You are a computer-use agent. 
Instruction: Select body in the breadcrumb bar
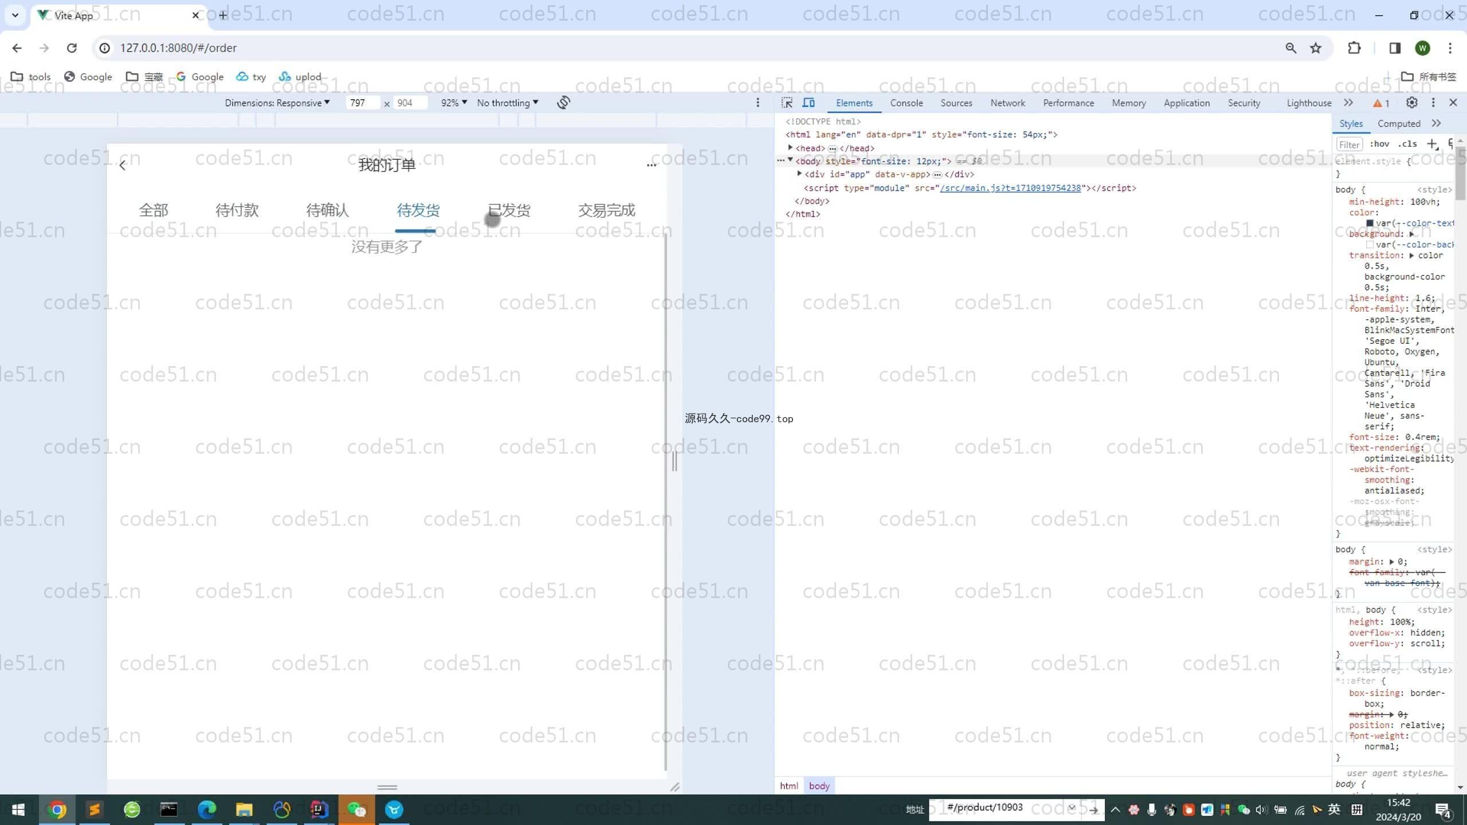click(x=819, y=786)
